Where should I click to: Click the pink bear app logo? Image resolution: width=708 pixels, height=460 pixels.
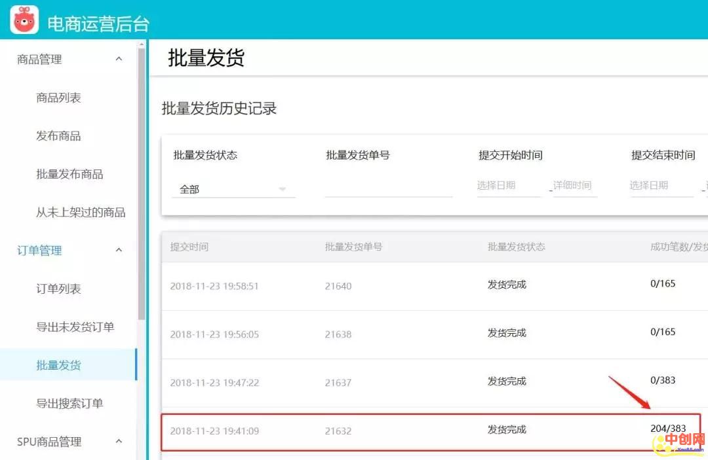24,20
